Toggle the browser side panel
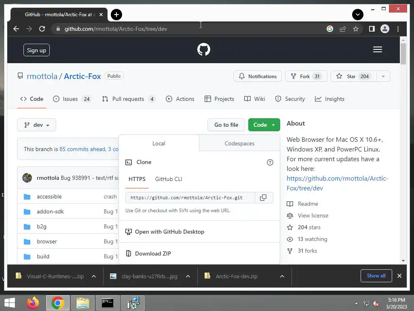Screen dimensions: 414x311 click(372, 29)
